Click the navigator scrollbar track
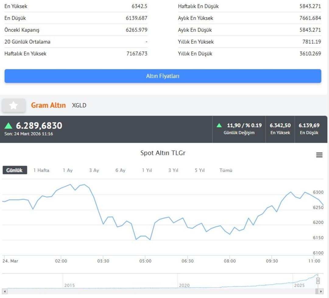Screen dimensions: 329x298 152,292
